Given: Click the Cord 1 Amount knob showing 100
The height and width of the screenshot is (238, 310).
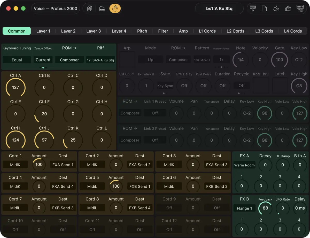Looking at the screenshot, I should (39, 165).
